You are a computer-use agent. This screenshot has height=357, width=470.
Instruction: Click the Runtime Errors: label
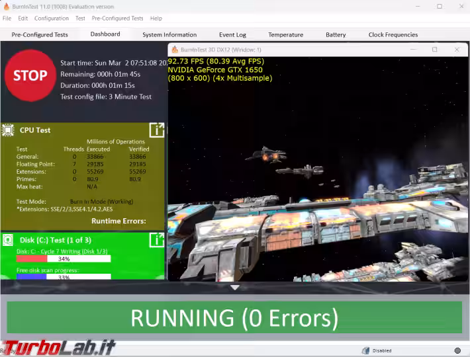coord(118,221)
